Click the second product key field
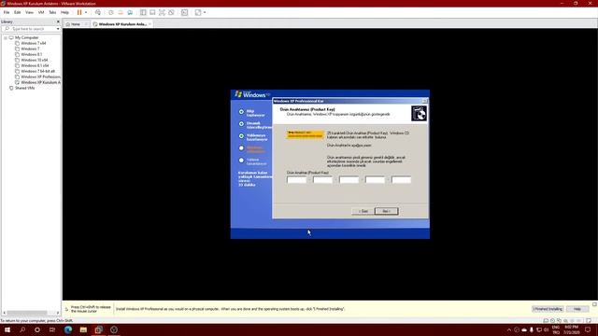The height and width of the screenshot is (336, 598). click(x=322, y=180)
